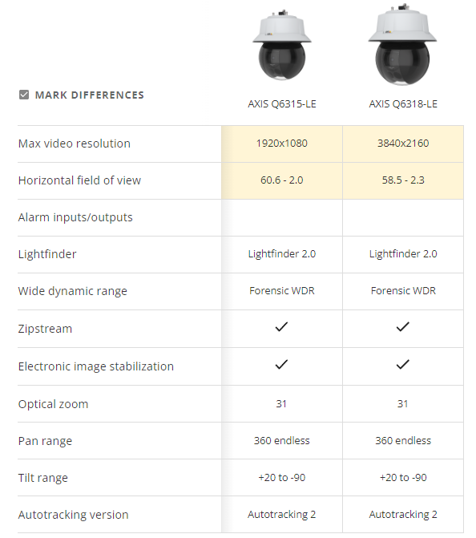Image resolution: width=476 pixels, height=538 pixels.
Task: Click the 58.5 - 2.3 field of view cell
Action: [x=403, y=180]
